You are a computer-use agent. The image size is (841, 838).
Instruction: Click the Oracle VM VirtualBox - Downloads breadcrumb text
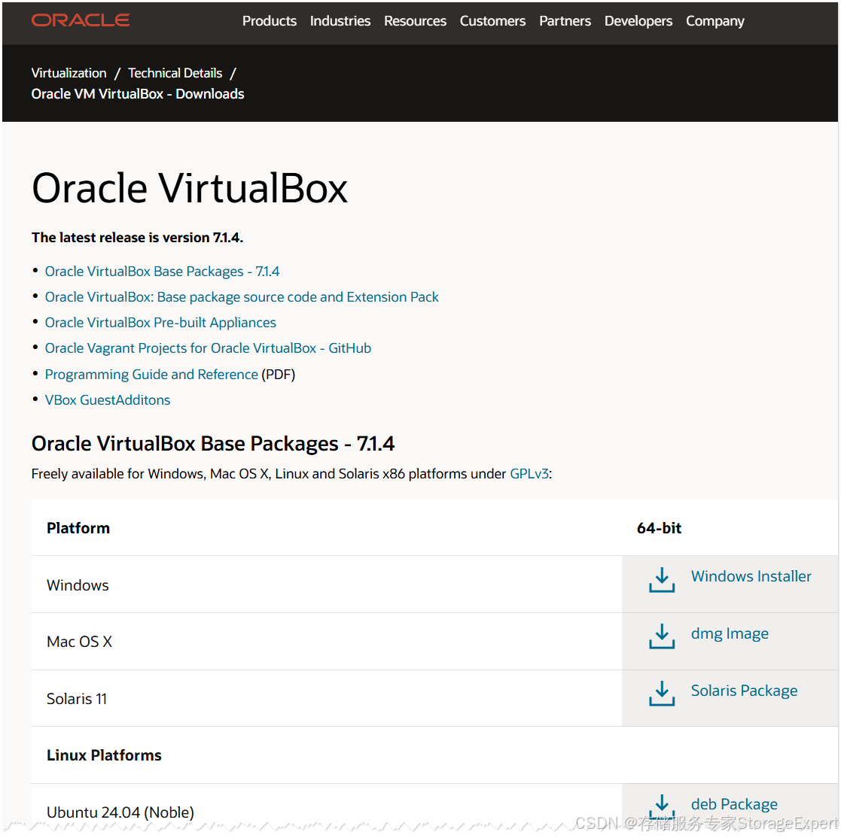click(x=137, y=94)
